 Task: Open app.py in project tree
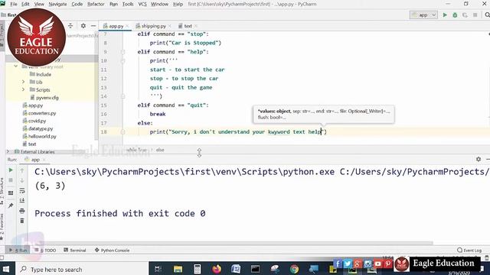click(33, 105)
